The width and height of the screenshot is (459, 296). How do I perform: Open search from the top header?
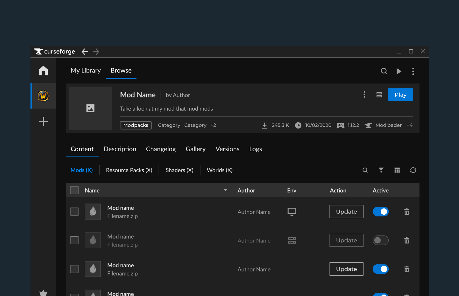(384, 71)
